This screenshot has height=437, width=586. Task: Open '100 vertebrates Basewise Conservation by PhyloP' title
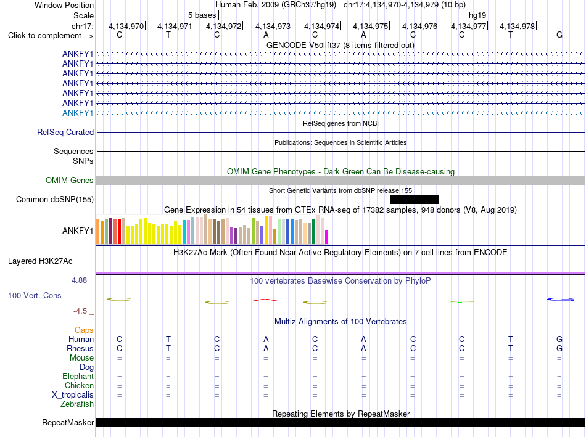click(340, 280)
